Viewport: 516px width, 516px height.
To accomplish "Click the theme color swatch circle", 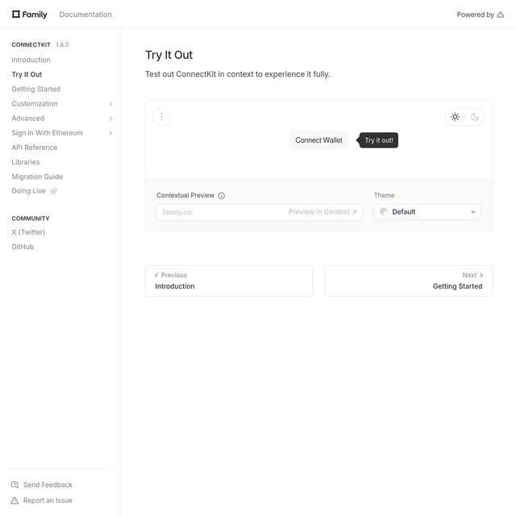I will pos(384,211).
